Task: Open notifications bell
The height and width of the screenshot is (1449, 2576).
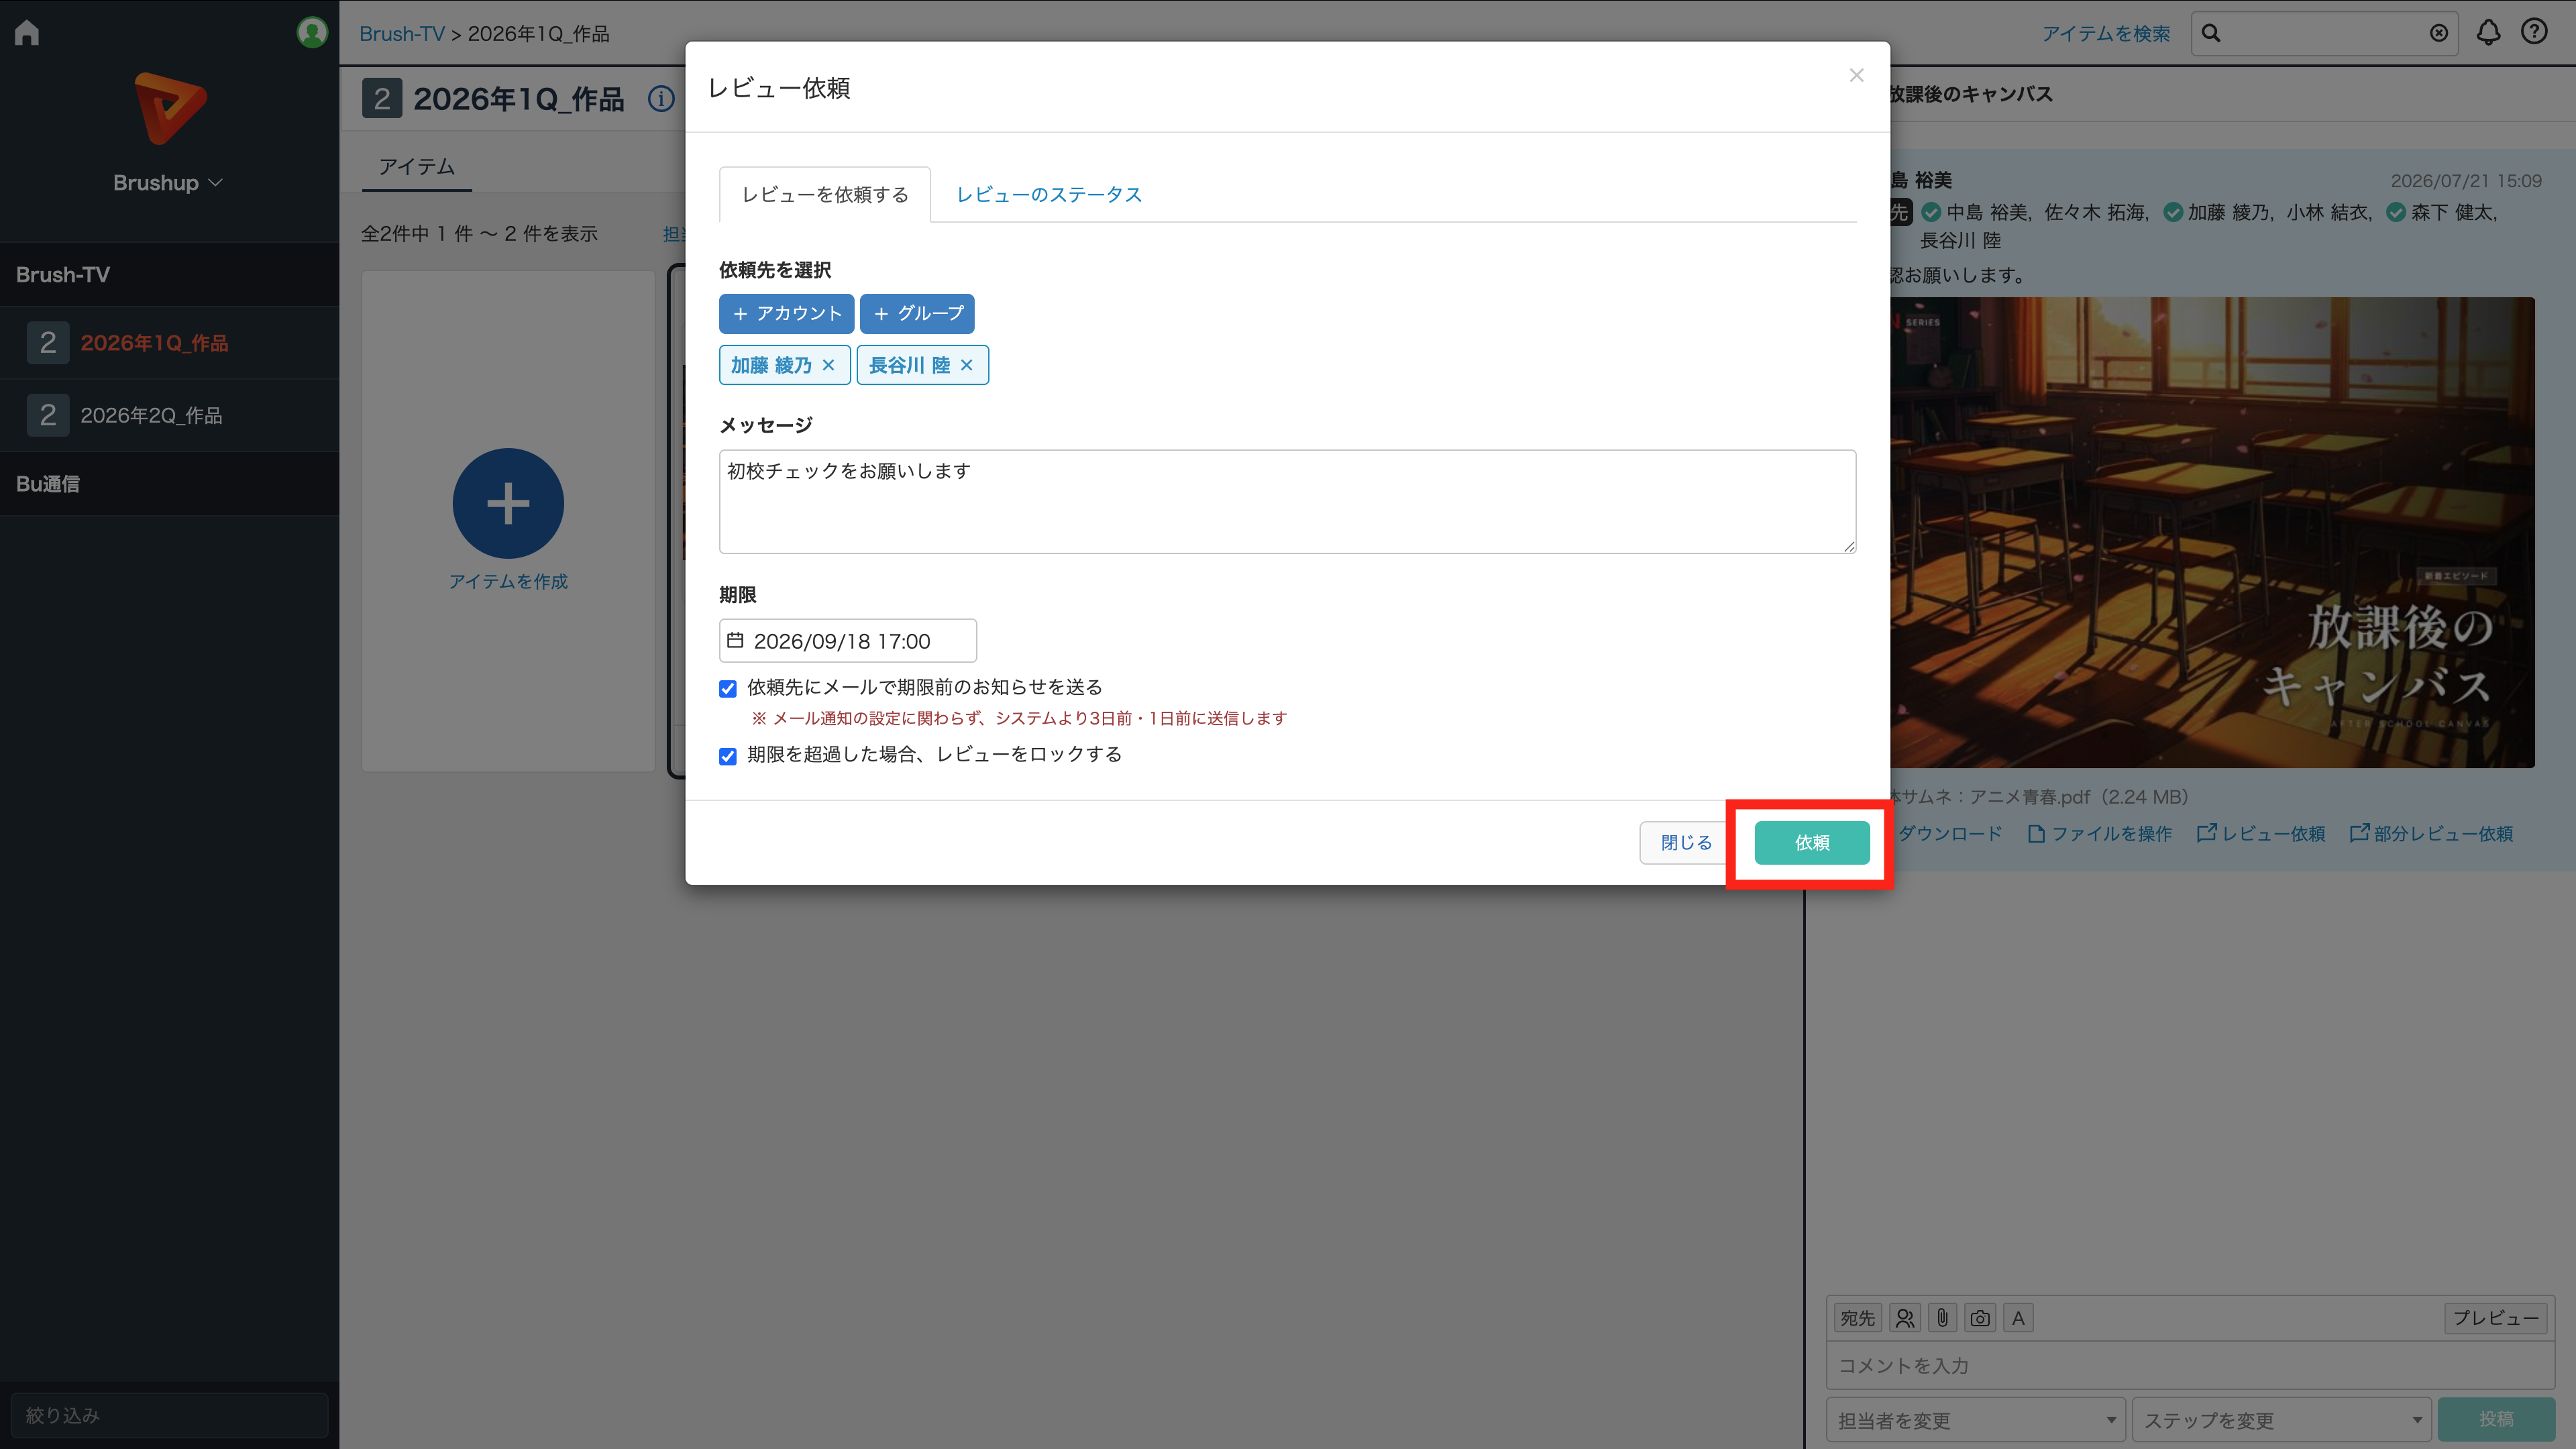Action: [x=2488, y=33]
